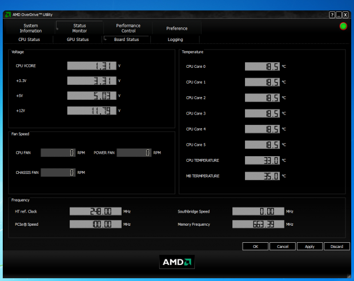Click the AMD logo at the bottom
Image resolution: width=354 pixels, height=281 pixels.
(x=177, y=262)
